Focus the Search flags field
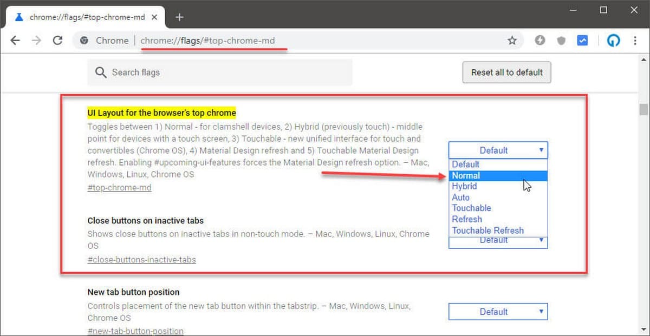 click(220, 73)
